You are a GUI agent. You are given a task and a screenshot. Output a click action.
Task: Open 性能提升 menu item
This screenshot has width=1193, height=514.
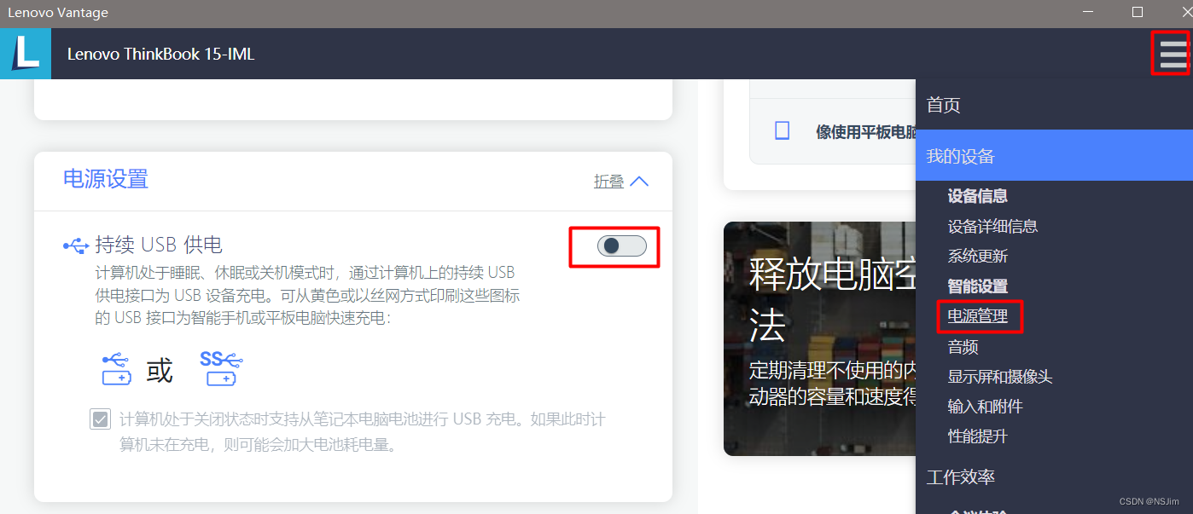(x=978, y=436)
